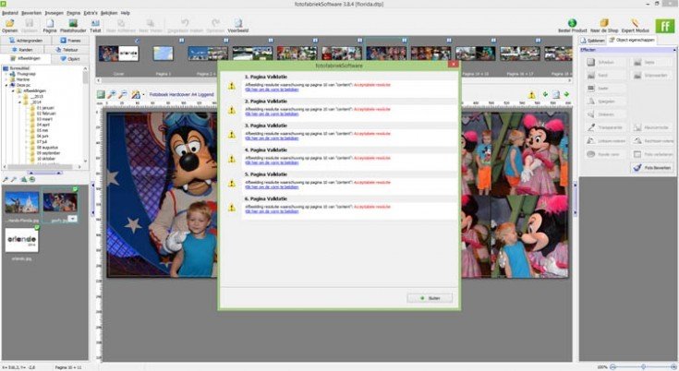The image size is (679, 371).
Task: Collapse the Deze pc tree node
Action: [x=6, y=85]
